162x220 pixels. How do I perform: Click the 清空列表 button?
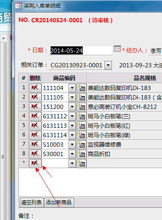31,202
